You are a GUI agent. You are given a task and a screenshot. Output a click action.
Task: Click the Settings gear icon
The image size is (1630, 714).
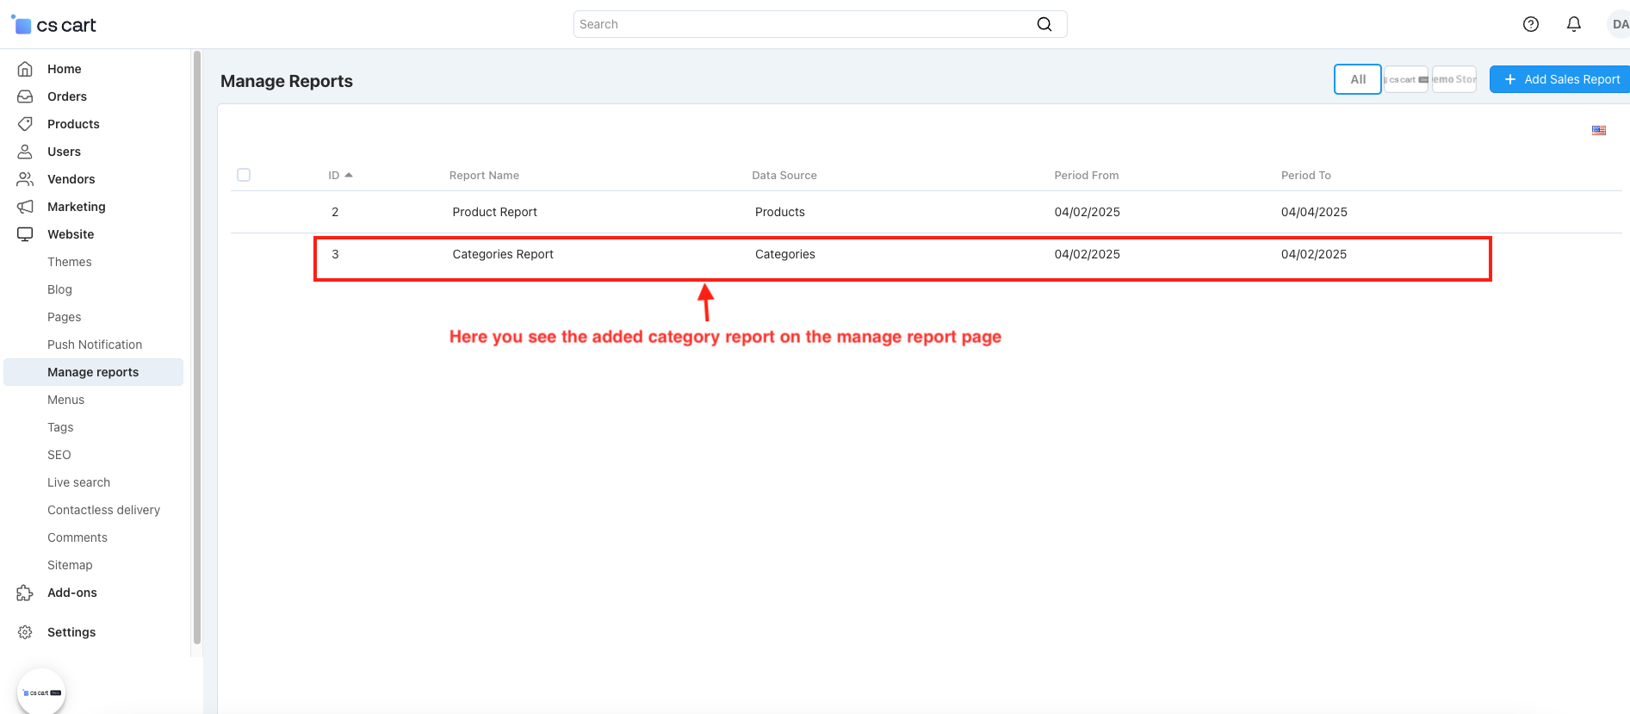pos(25,632)
